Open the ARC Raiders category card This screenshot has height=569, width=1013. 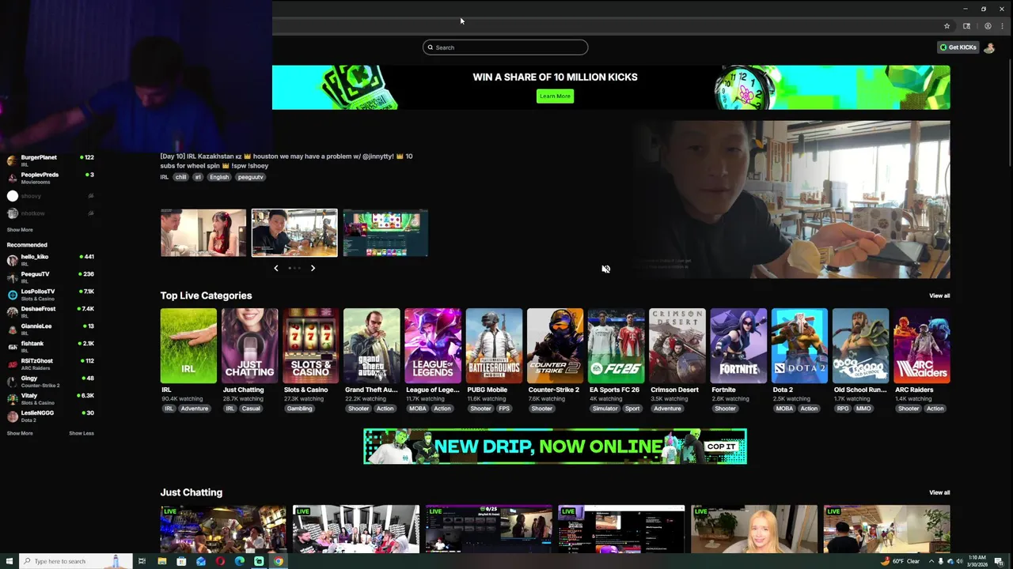tap(922, 346)
